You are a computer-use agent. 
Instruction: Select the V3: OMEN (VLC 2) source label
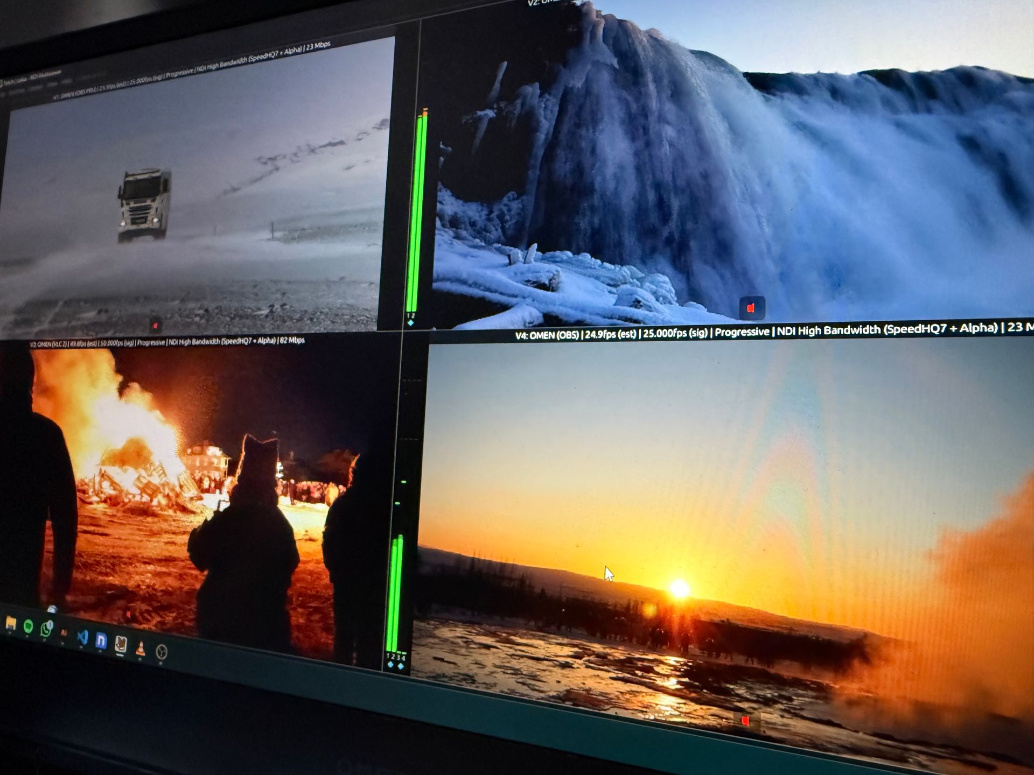tap(48, 342)
